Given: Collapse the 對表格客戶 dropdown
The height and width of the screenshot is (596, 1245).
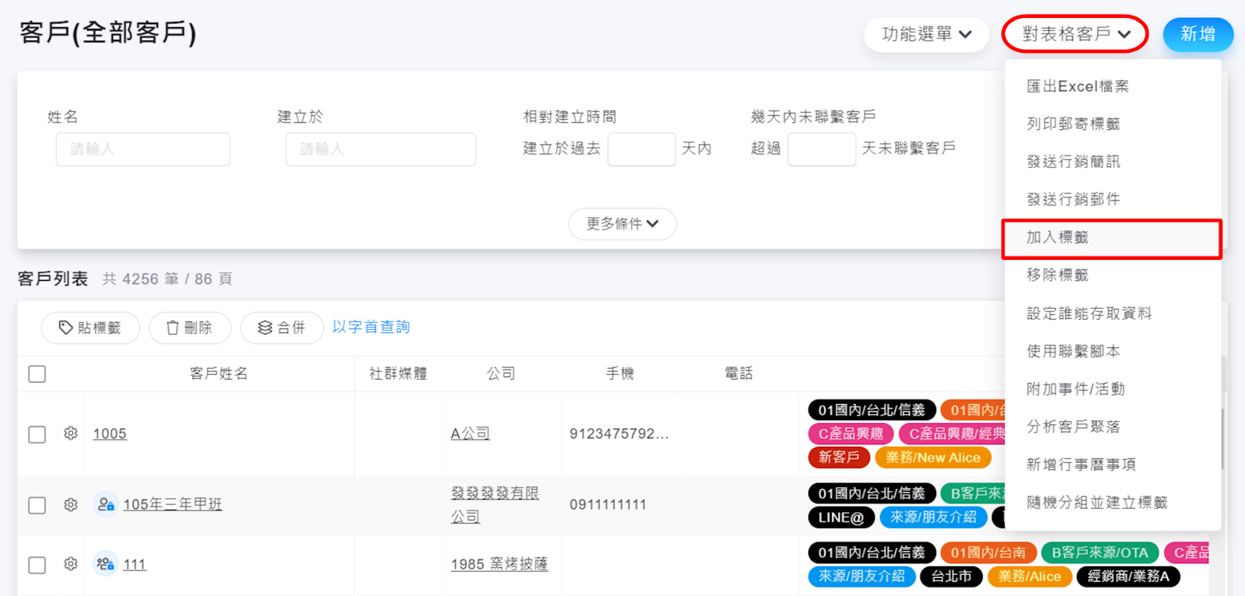Looking at the screenshot, I should click(x=1075, y=34).
